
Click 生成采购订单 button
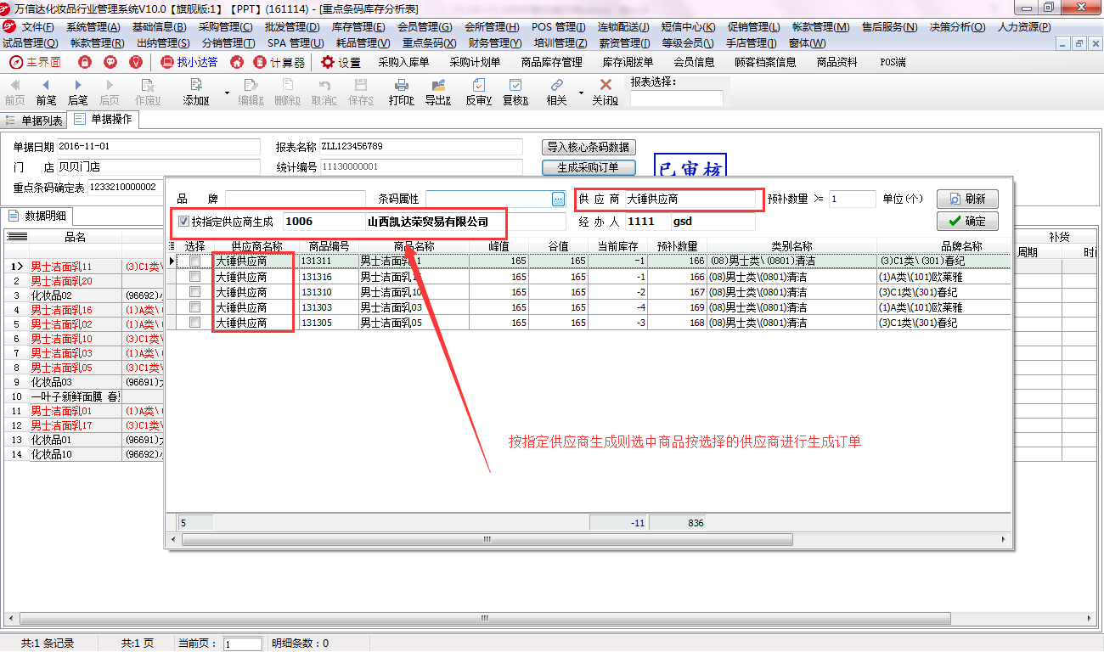pos(589,167)
